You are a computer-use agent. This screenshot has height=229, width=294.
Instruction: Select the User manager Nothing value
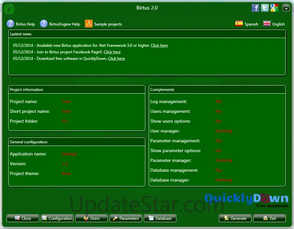click(224, 131)
